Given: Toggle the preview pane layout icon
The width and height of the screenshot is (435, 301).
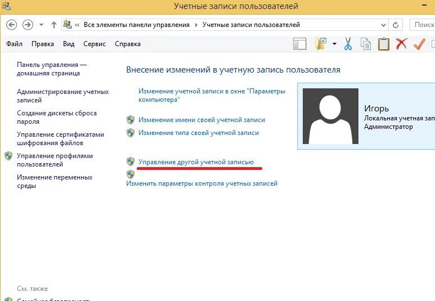Looking at the screenshot, I should (299, 44).
